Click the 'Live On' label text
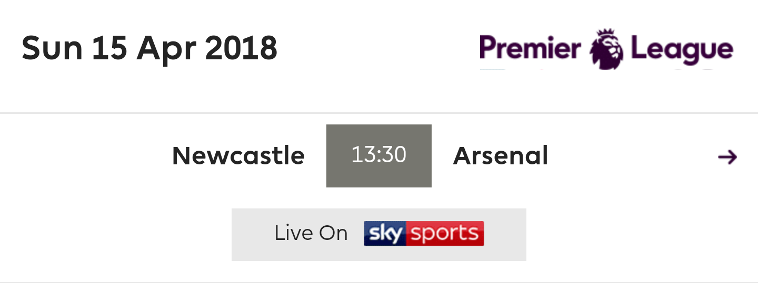This screenshot has width=758, height=283. [x=311, y=234]
